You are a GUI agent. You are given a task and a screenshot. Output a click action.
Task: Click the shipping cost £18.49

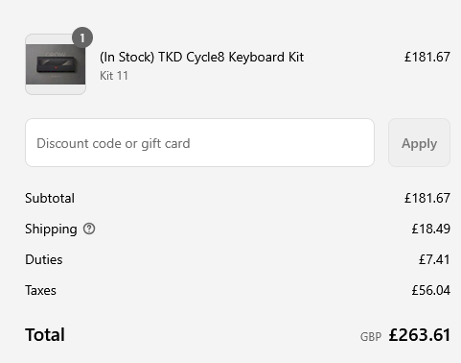point(430,229)
